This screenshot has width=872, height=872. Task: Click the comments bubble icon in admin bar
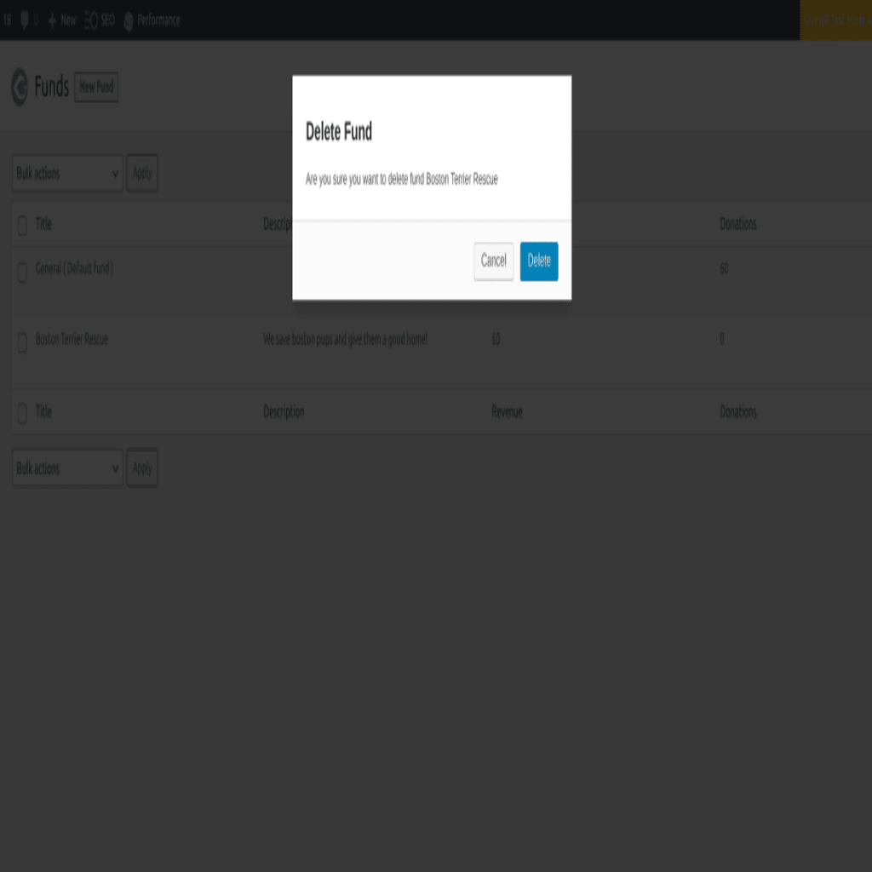pos(25,20)
